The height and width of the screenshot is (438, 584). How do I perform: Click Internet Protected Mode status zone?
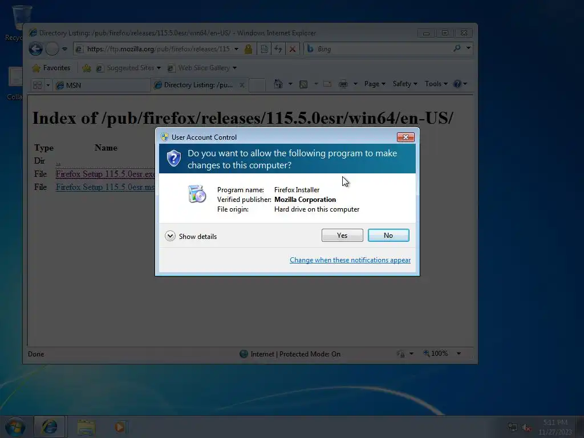(x=290, y=354)
